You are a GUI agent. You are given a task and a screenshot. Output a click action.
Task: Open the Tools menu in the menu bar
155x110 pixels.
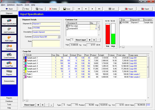pos(27,5)
